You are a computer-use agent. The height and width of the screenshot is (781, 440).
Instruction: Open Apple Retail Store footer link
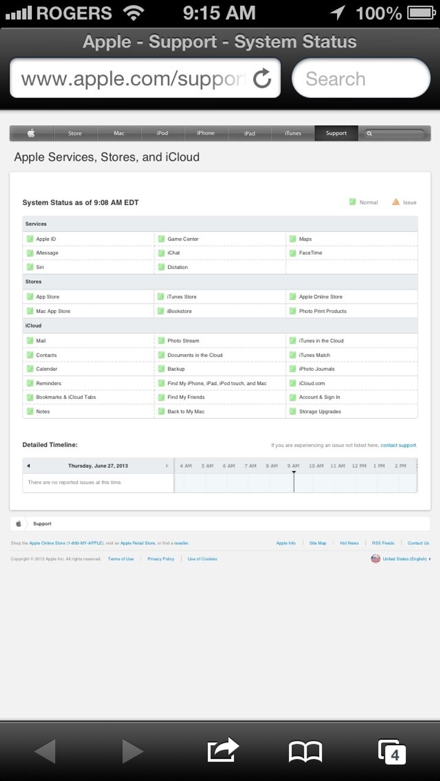coord(138,543)
